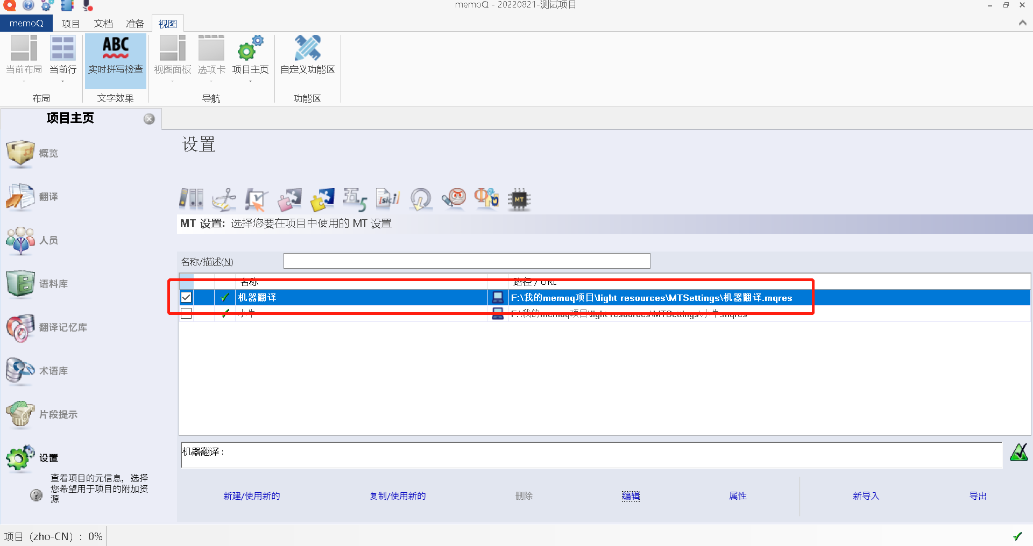Image resolution: width=1033 pixels, height=546 pixels.
Task: Click the notebook icon in the quick access bar
Action: click(x=67, y=5)
